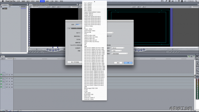Click the Wi-Fi icon in menu bar

point(179,1)
